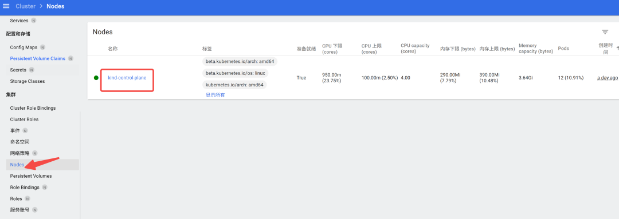Screen dimensions: 619x219
Task: Open Cluster Roles sidebar entry
Action: click(x=24, y=120)
